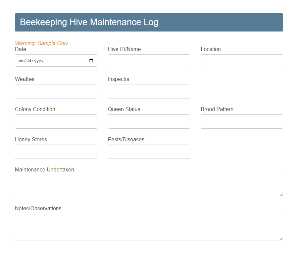Select the day segment of the Date field

[28, 61]
